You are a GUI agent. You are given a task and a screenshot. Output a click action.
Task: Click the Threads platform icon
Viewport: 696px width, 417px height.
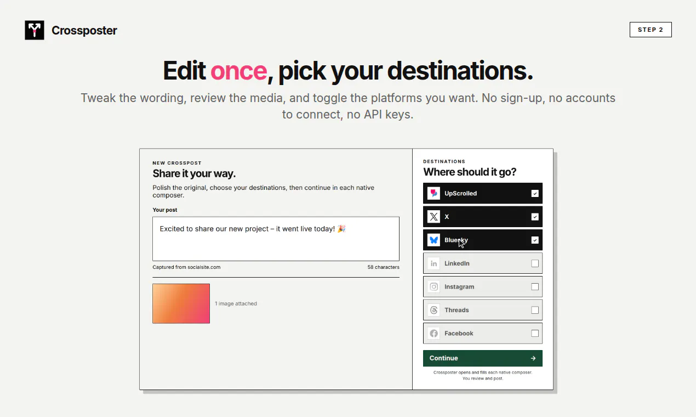tap(434, 310)
